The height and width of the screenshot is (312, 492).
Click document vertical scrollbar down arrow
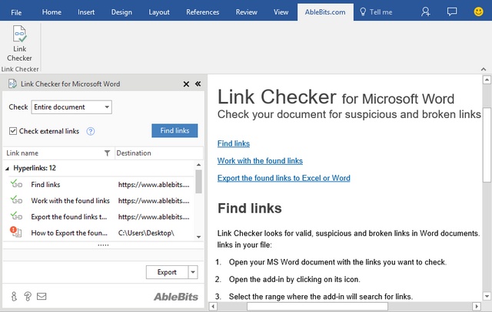click(x=487, y=296)
